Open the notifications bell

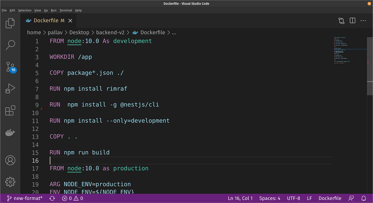pos(363,198)
